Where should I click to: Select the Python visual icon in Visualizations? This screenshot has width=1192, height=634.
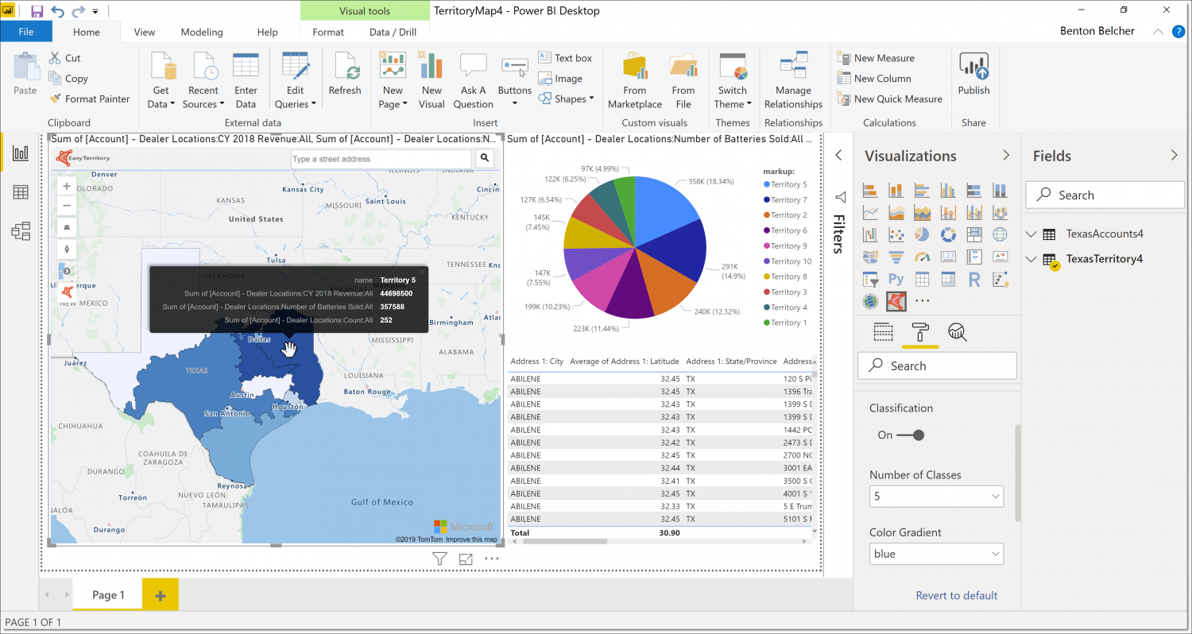[x=896, y=279]
